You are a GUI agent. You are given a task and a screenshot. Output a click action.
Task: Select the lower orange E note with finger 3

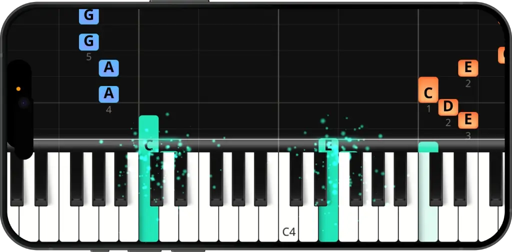pyautogui.click(x=468, y=120)
